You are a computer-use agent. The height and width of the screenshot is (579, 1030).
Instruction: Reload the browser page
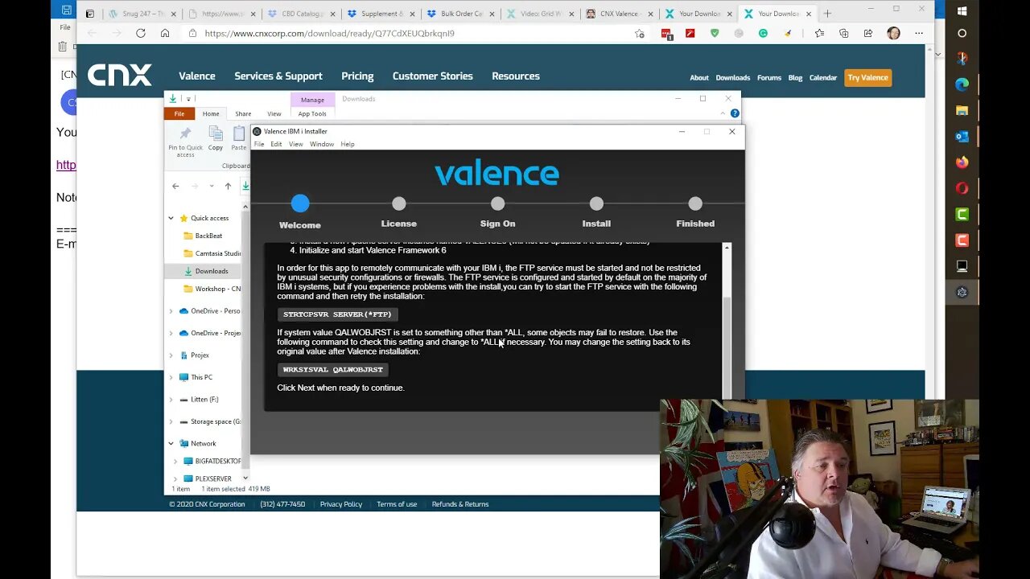click(141, 33)
